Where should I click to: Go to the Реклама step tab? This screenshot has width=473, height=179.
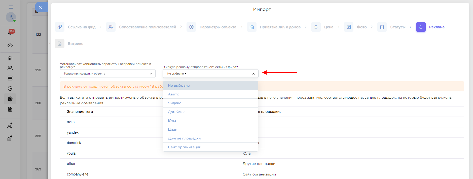pyautogui.click(x=436, y=27)
